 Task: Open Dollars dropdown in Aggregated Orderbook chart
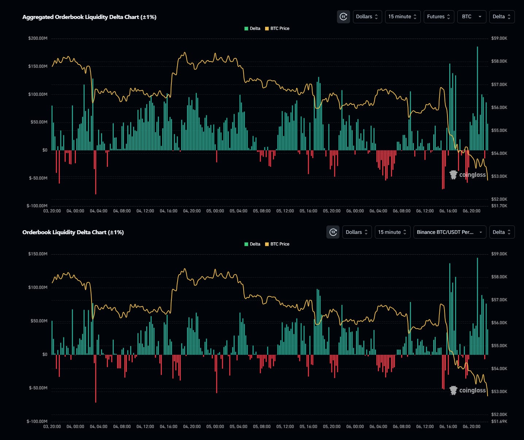point(367,17)
